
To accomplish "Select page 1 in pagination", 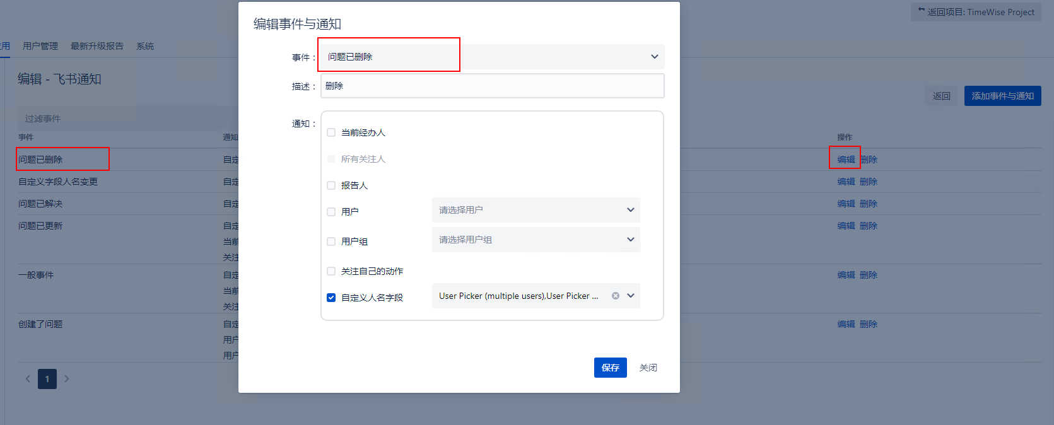I will tap(47, 379).
